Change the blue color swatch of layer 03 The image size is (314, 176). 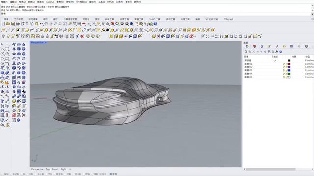pyautogui.click(x=289, y=70)
